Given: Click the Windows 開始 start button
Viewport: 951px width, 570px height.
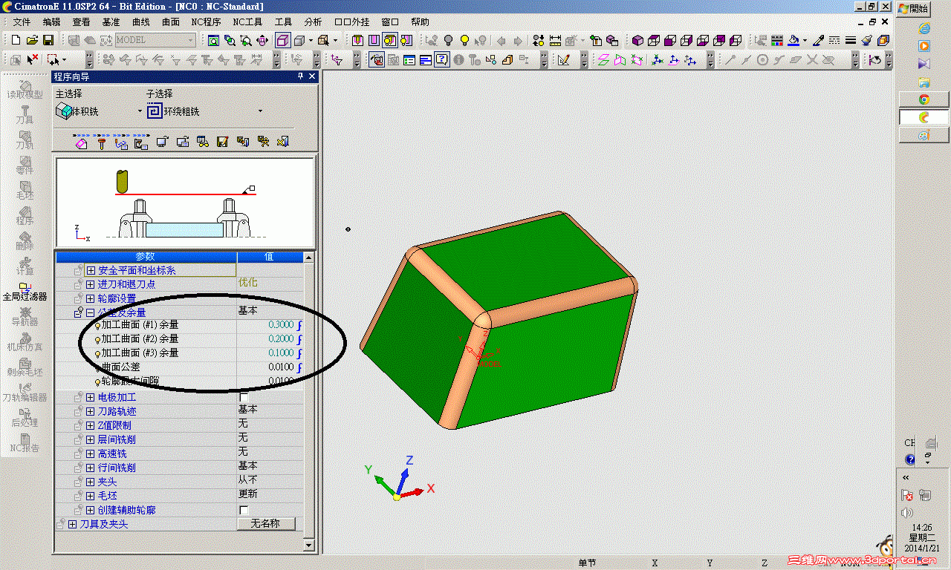Looking at the screenshot, I should [x=914, y=9].
